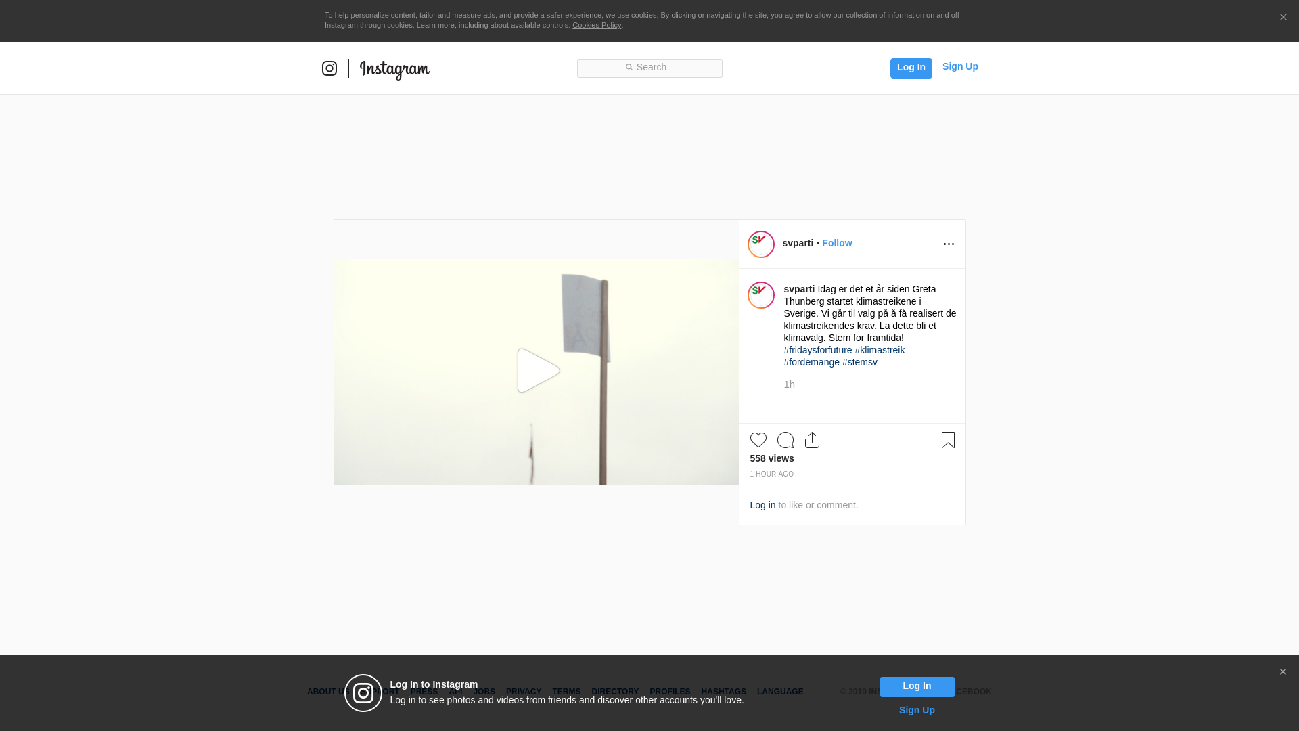
Task: Click the 1 HOUR AGO timestamp
Action: tap(771, 474)
